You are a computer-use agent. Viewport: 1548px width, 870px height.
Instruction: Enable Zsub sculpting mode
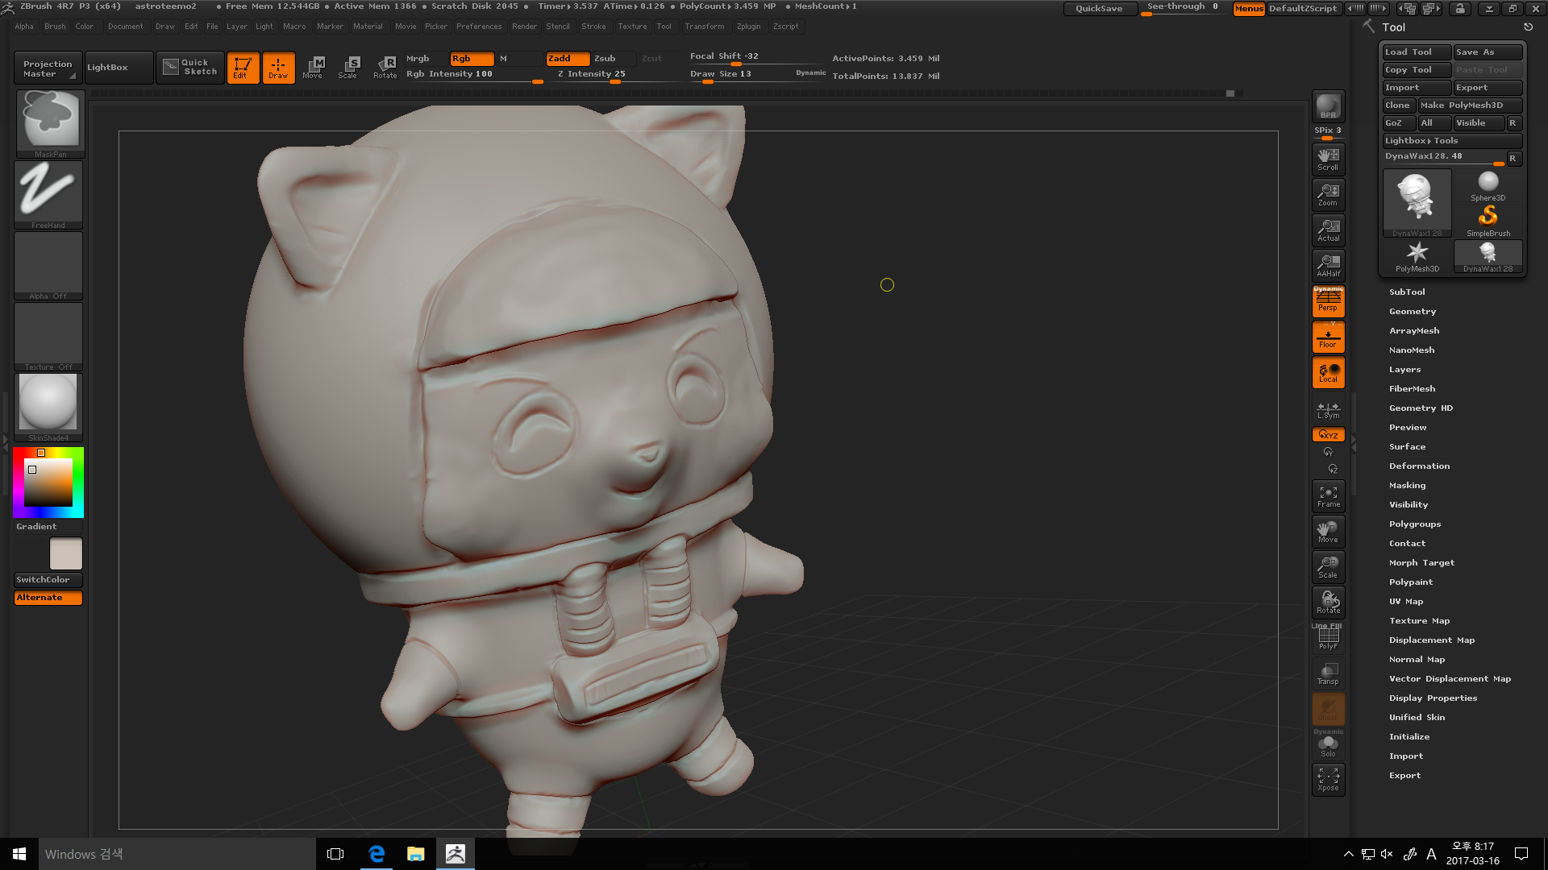[x=614, y=59]
